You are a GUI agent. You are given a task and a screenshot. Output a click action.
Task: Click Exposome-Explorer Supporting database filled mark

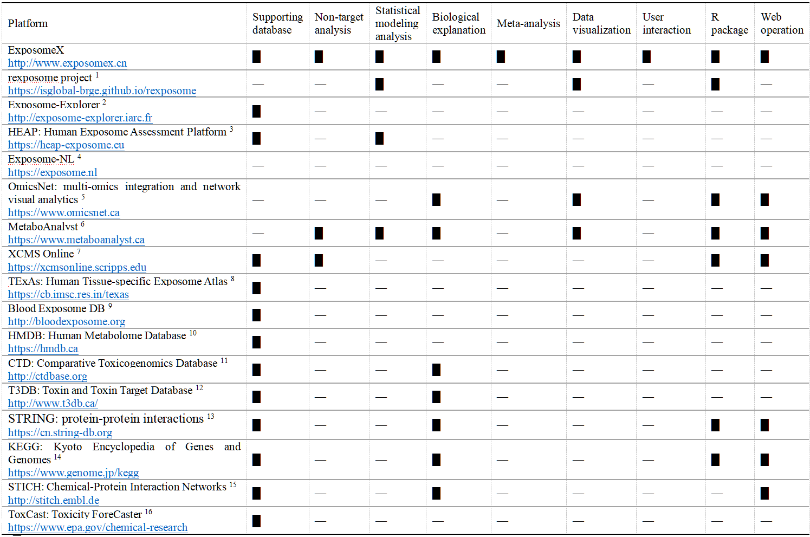click(x=256, y=111)
